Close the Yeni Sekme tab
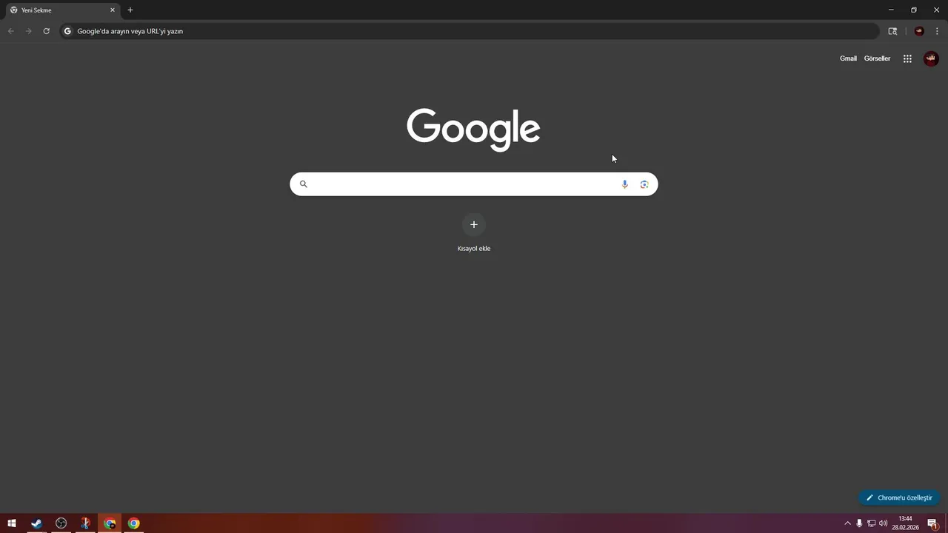948x533 pixels. tap(113, 10)
